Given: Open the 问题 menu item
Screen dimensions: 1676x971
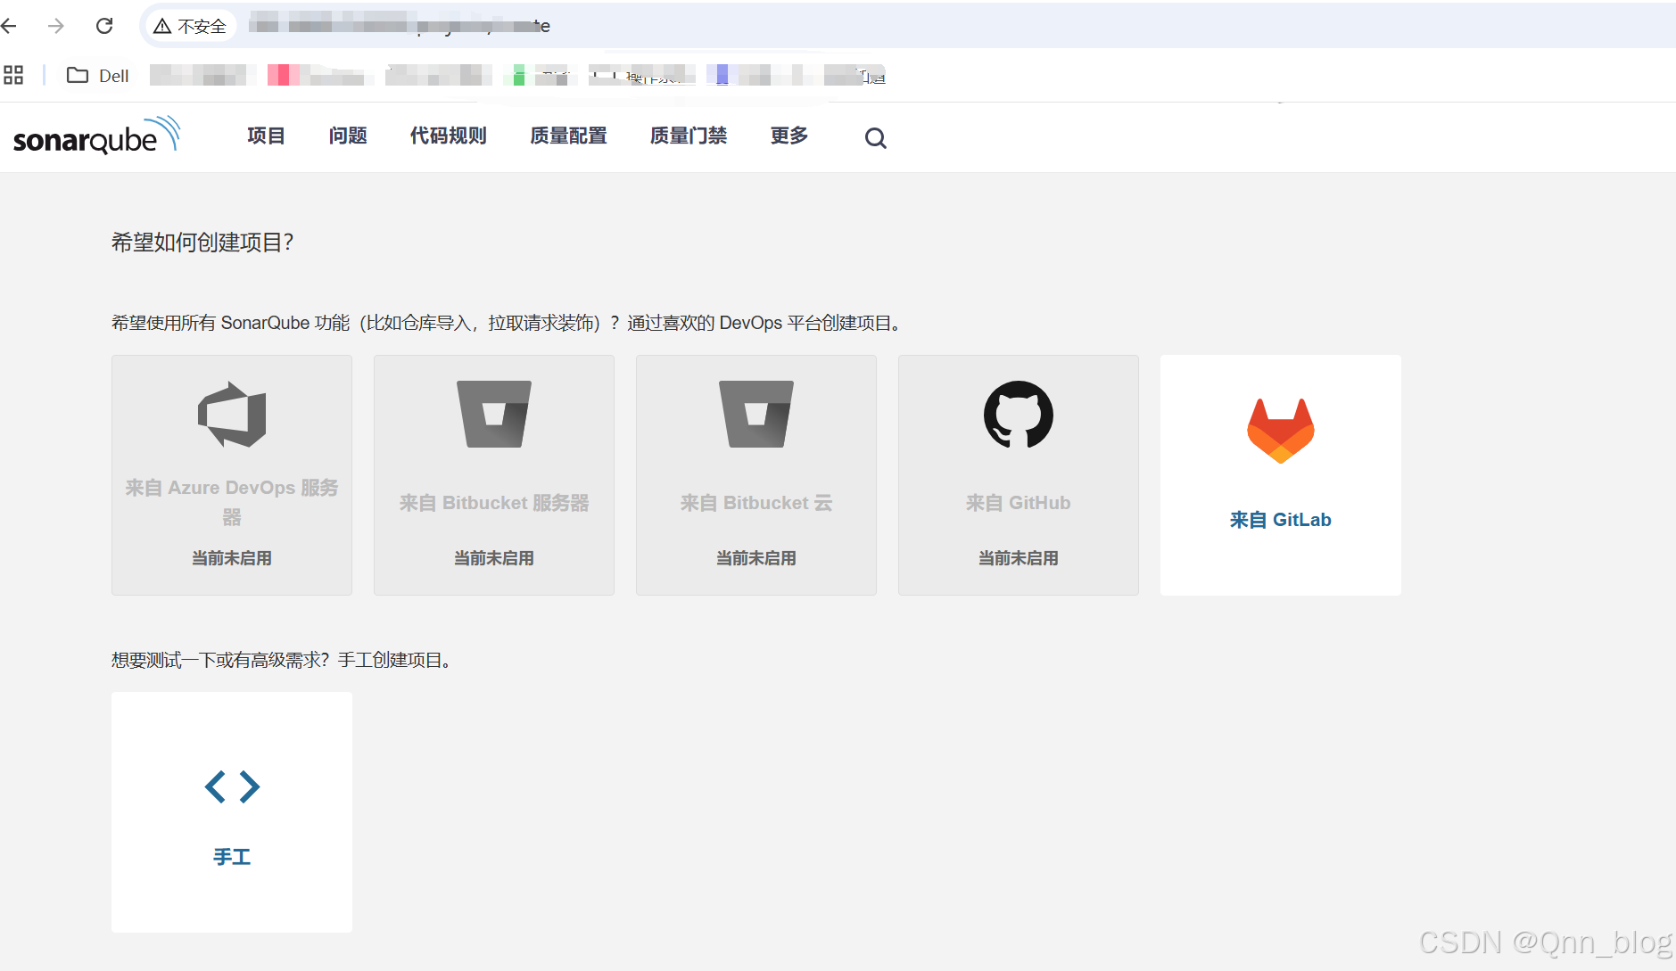Looking at the screenshot, I should pyautogui.click(x=347, y=136).
